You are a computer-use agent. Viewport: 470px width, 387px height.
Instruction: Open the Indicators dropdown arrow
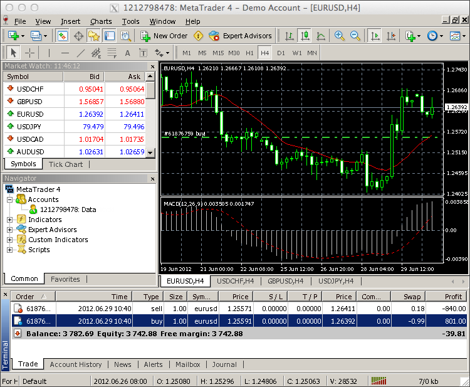[419, 36]
